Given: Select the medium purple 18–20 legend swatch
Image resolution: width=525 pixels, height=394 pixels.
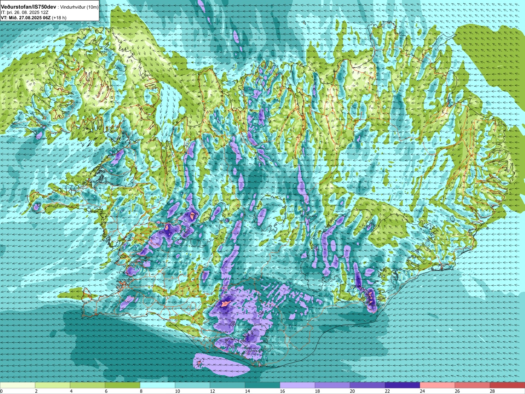Looking at the screenshot, I should [332, 385].
